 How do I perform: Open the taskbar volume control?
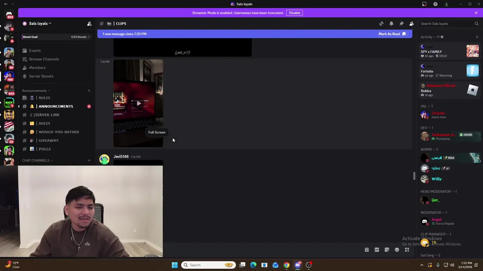pyautogui.click(x=452, y=265)
